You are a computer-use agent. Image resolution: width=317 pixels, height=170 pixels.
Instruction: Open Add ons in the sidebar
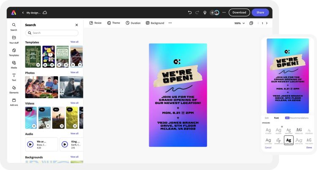(14, 102)
